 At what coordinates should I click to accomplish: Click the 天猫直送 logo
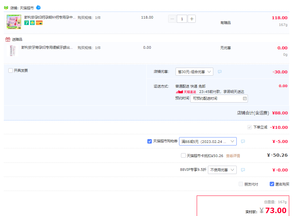pos(186,92)
